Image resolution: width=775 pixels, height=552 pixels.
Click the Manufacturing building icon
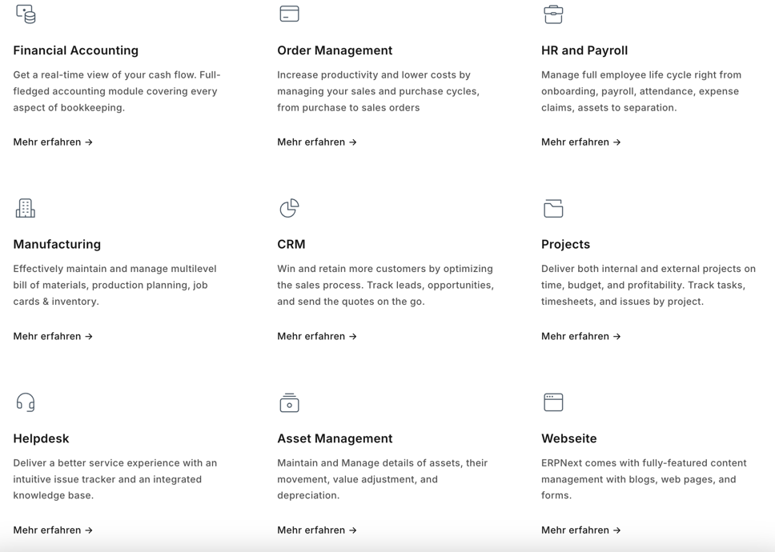tap(25, 208)
